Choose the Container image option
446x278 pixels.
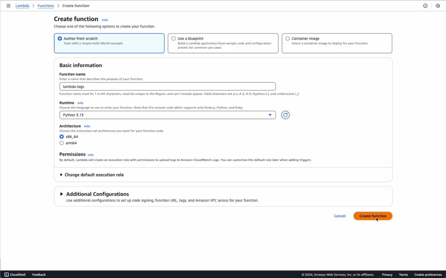tap(287, 39)
